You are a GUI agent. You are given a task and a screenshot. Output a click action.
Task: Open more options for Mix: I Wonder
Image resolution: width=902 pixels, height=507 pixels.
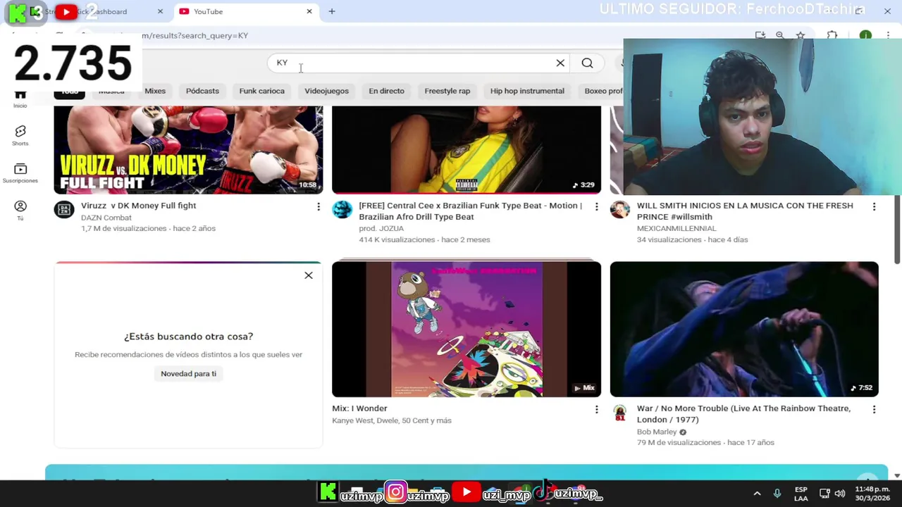tap(596, 409)
